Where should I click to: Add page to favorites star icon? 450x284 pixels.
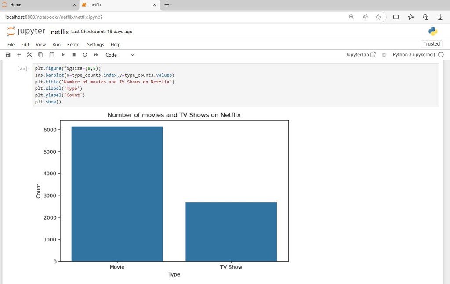(x=378, y=17)
